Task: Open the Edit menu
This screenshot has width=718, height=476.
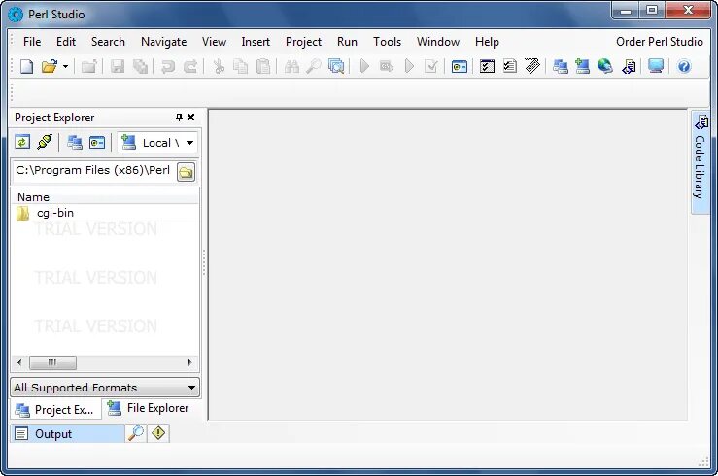Action: click(x=66, y=42)
